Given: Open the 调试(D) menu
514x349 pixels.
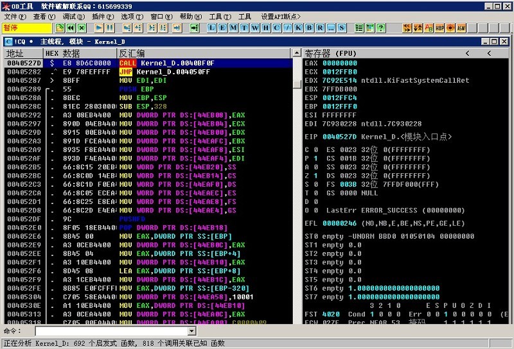Looking at the screenshot, I should [74, 17].
